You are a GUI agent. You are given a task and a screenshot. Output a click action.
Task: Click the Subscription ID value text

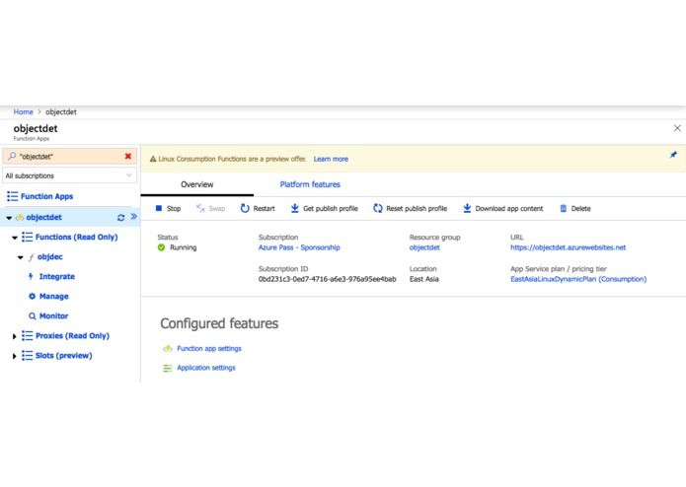328,279
